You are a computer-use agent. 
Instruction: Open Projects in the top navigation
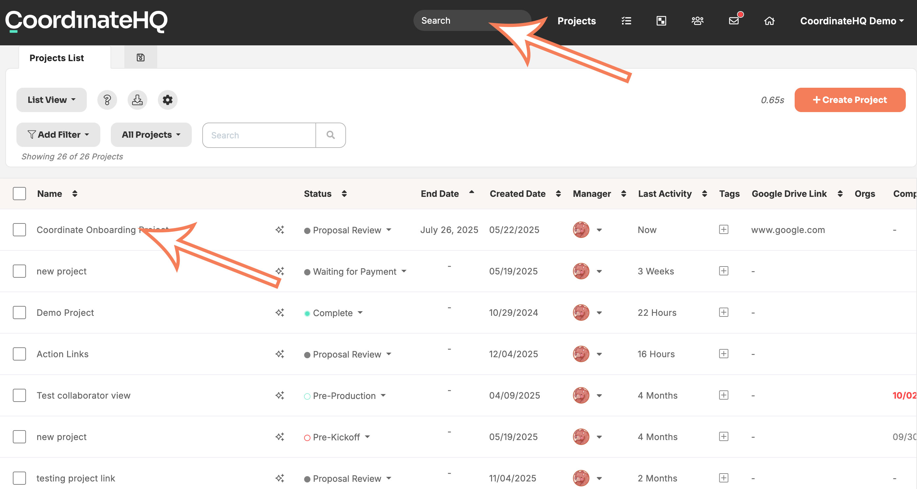pyautogui.click(x=577, y=21)
